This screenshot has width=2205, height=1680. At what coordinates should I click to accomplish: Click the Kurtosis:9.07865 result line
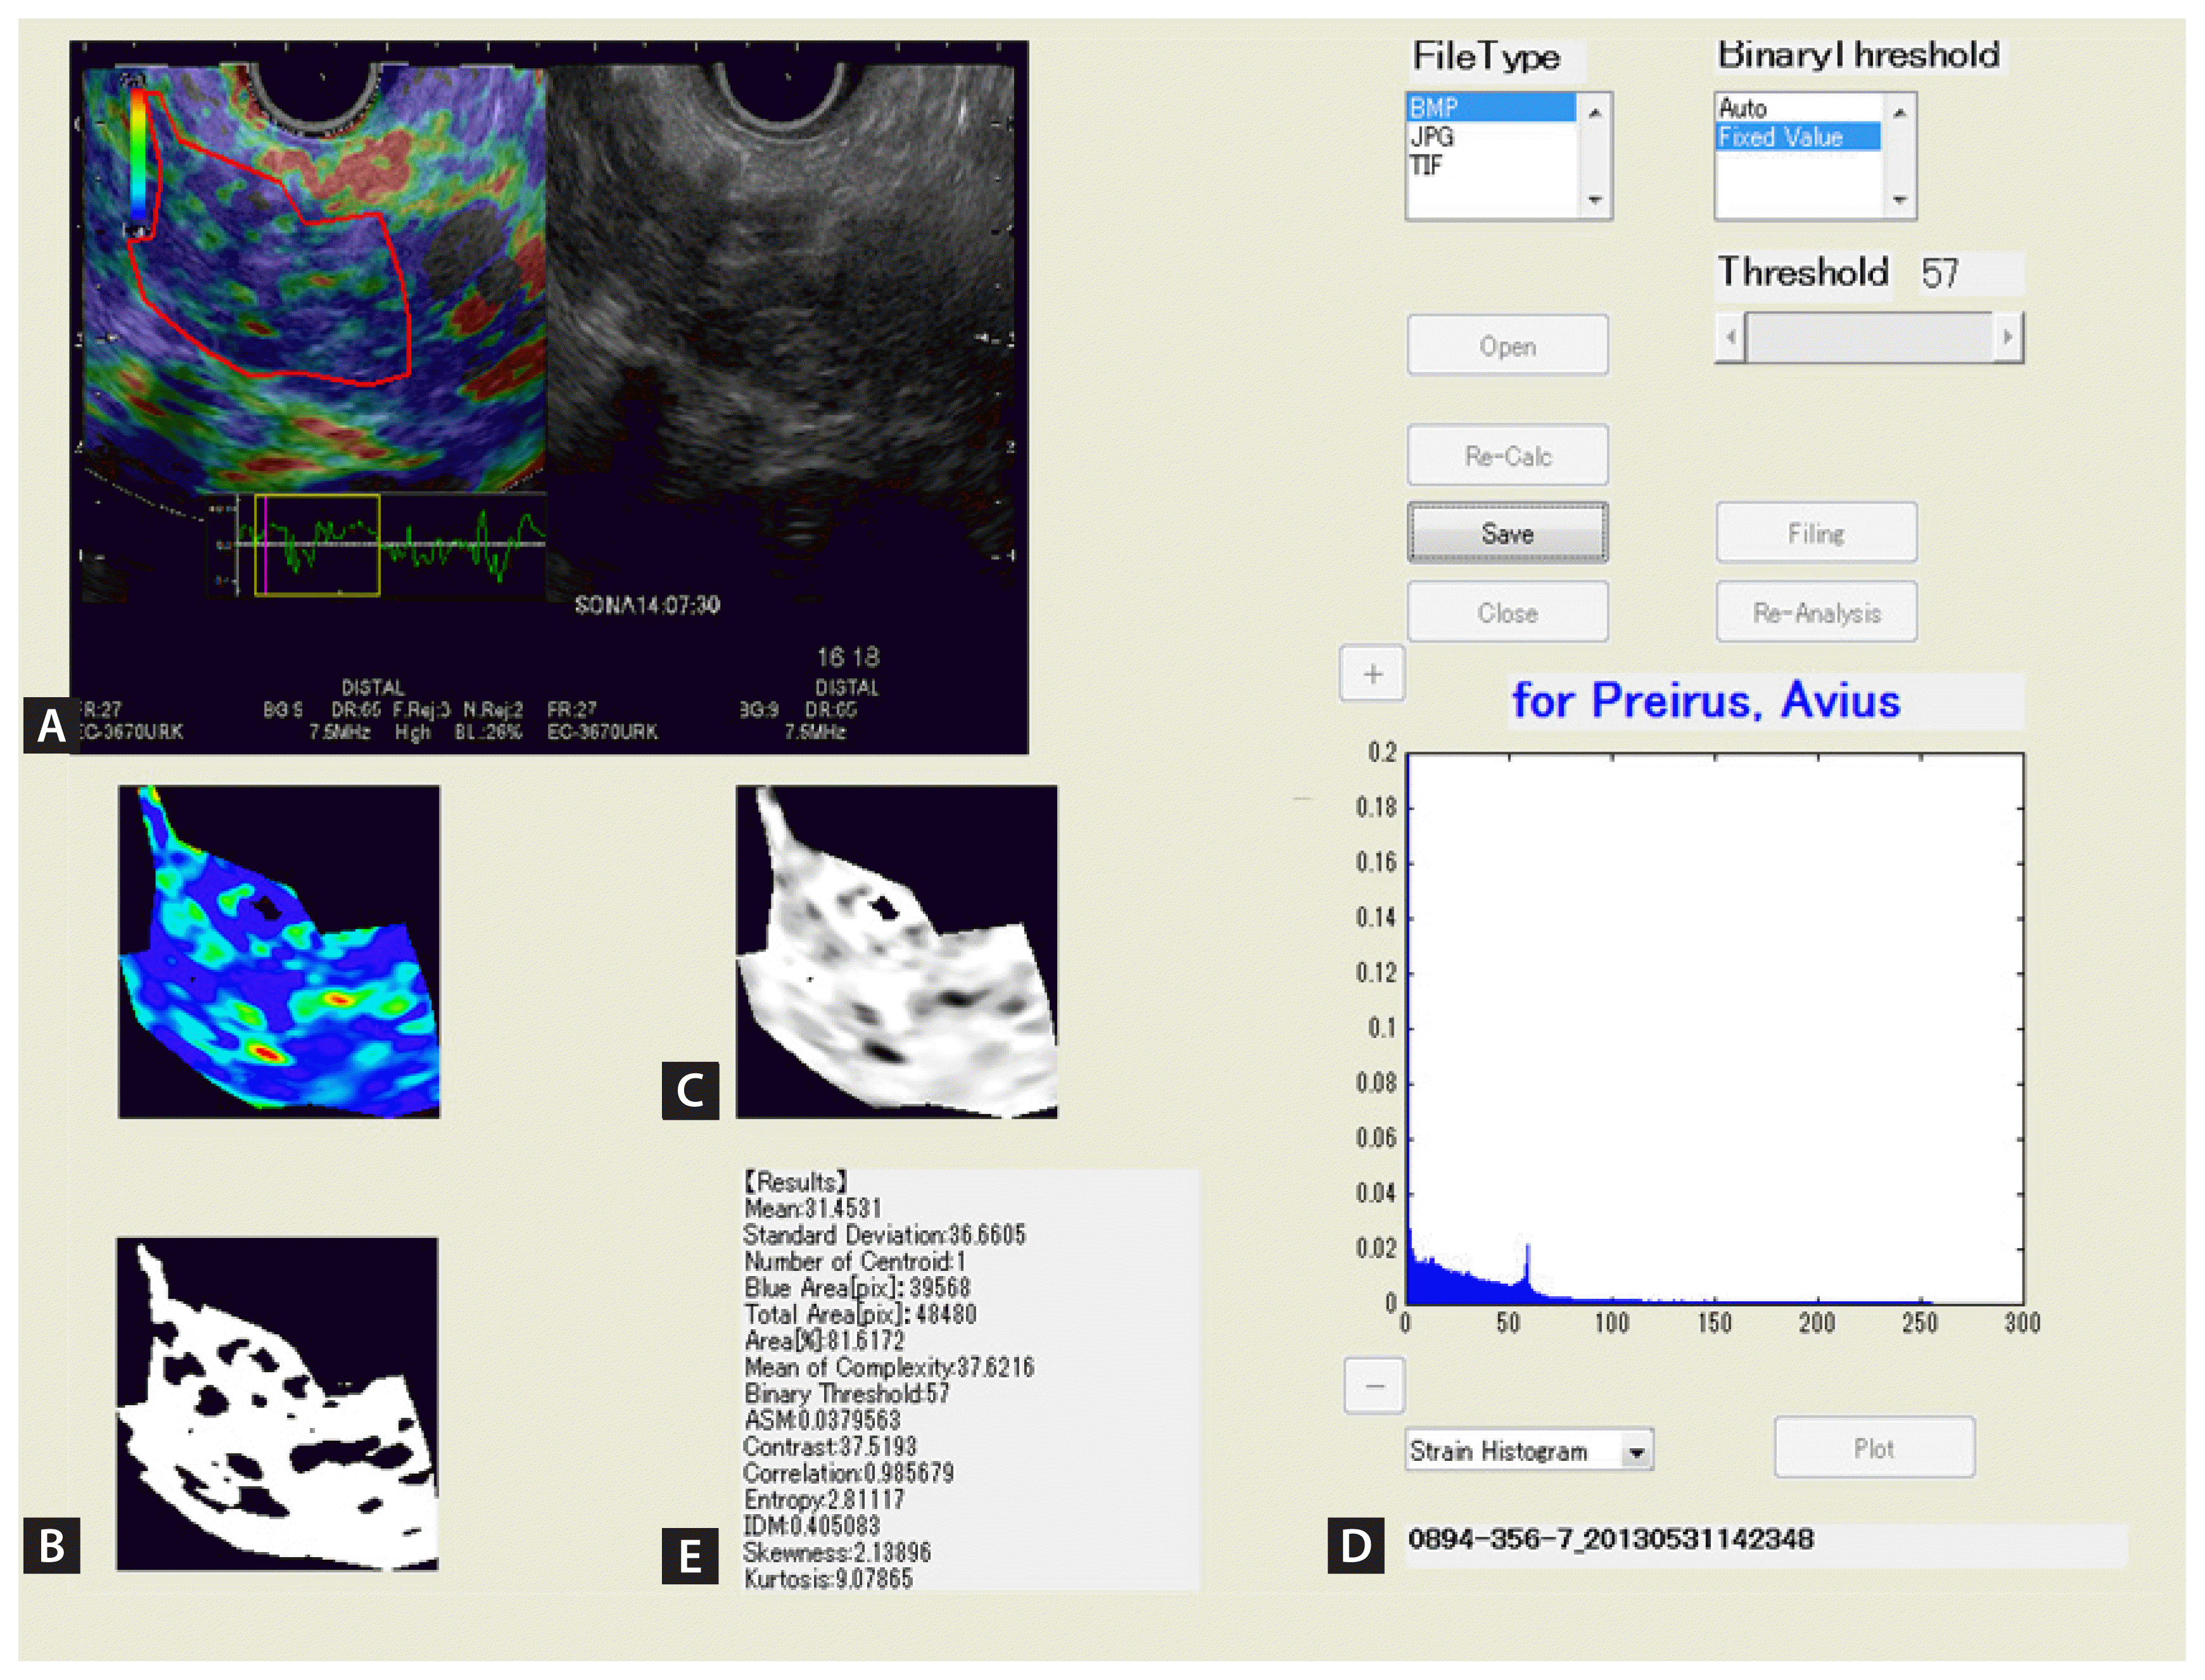point(829,1579)
